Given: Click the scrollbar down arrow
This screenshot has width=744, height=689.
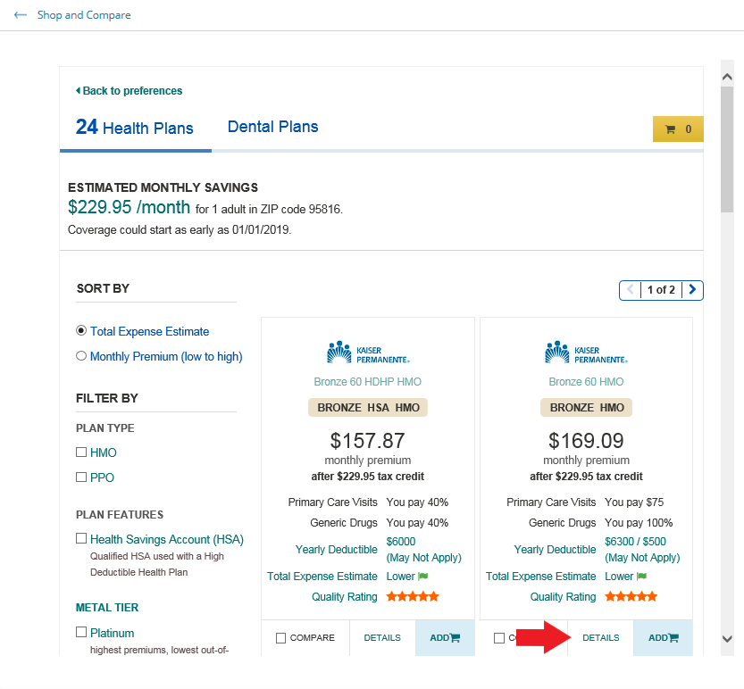Looking at the screenshot, I should (727, 639).
